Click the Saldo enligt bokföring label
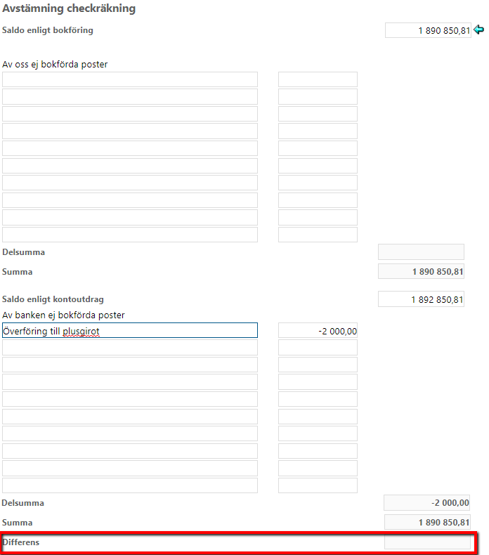This screenshot has width=489, height=555. tap(48, 30)
